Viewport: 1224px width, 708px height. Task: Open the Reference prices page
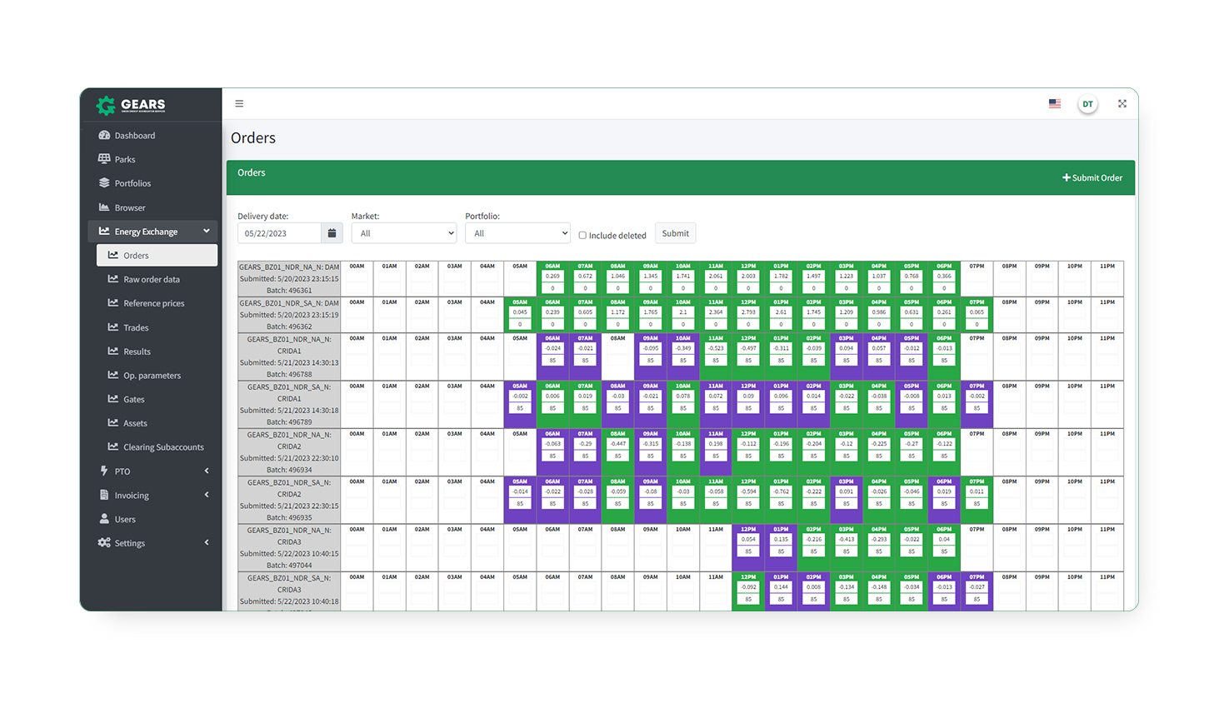pyautogui.click(x=153, y=304)
